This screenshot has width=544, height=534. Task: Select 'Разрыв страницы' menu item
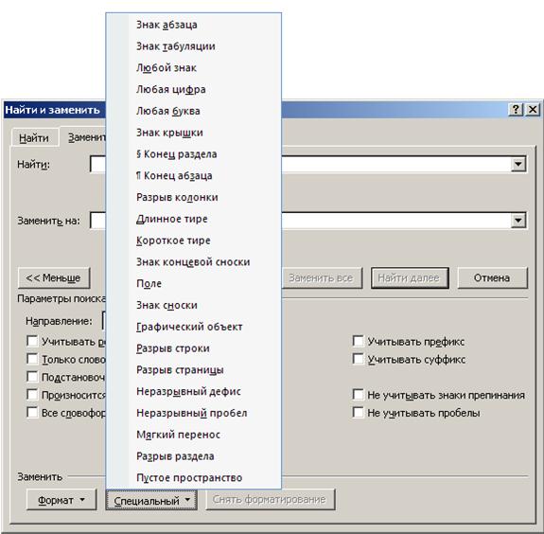(194, 370)
